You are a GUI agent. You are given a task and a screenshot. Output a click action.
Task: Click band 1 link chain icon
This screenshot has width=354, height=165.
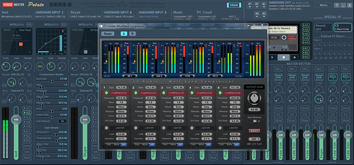click(x=124, y=145)
